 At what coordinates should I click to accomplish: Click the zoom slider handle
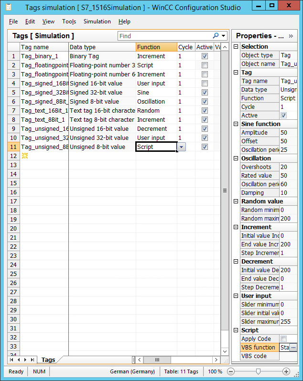[x=258, y=371]
